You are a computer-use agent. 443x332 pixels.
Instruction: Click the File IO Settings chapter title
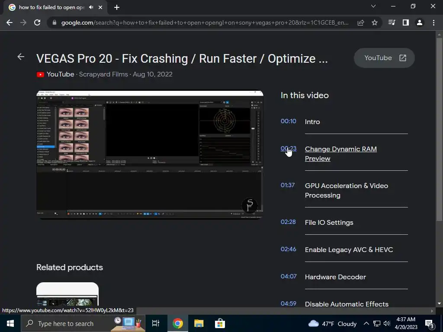(x=329, y=223)
